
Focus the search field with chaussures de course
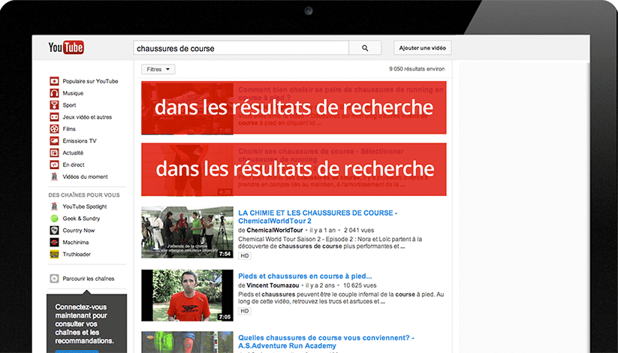coord(241,48)
